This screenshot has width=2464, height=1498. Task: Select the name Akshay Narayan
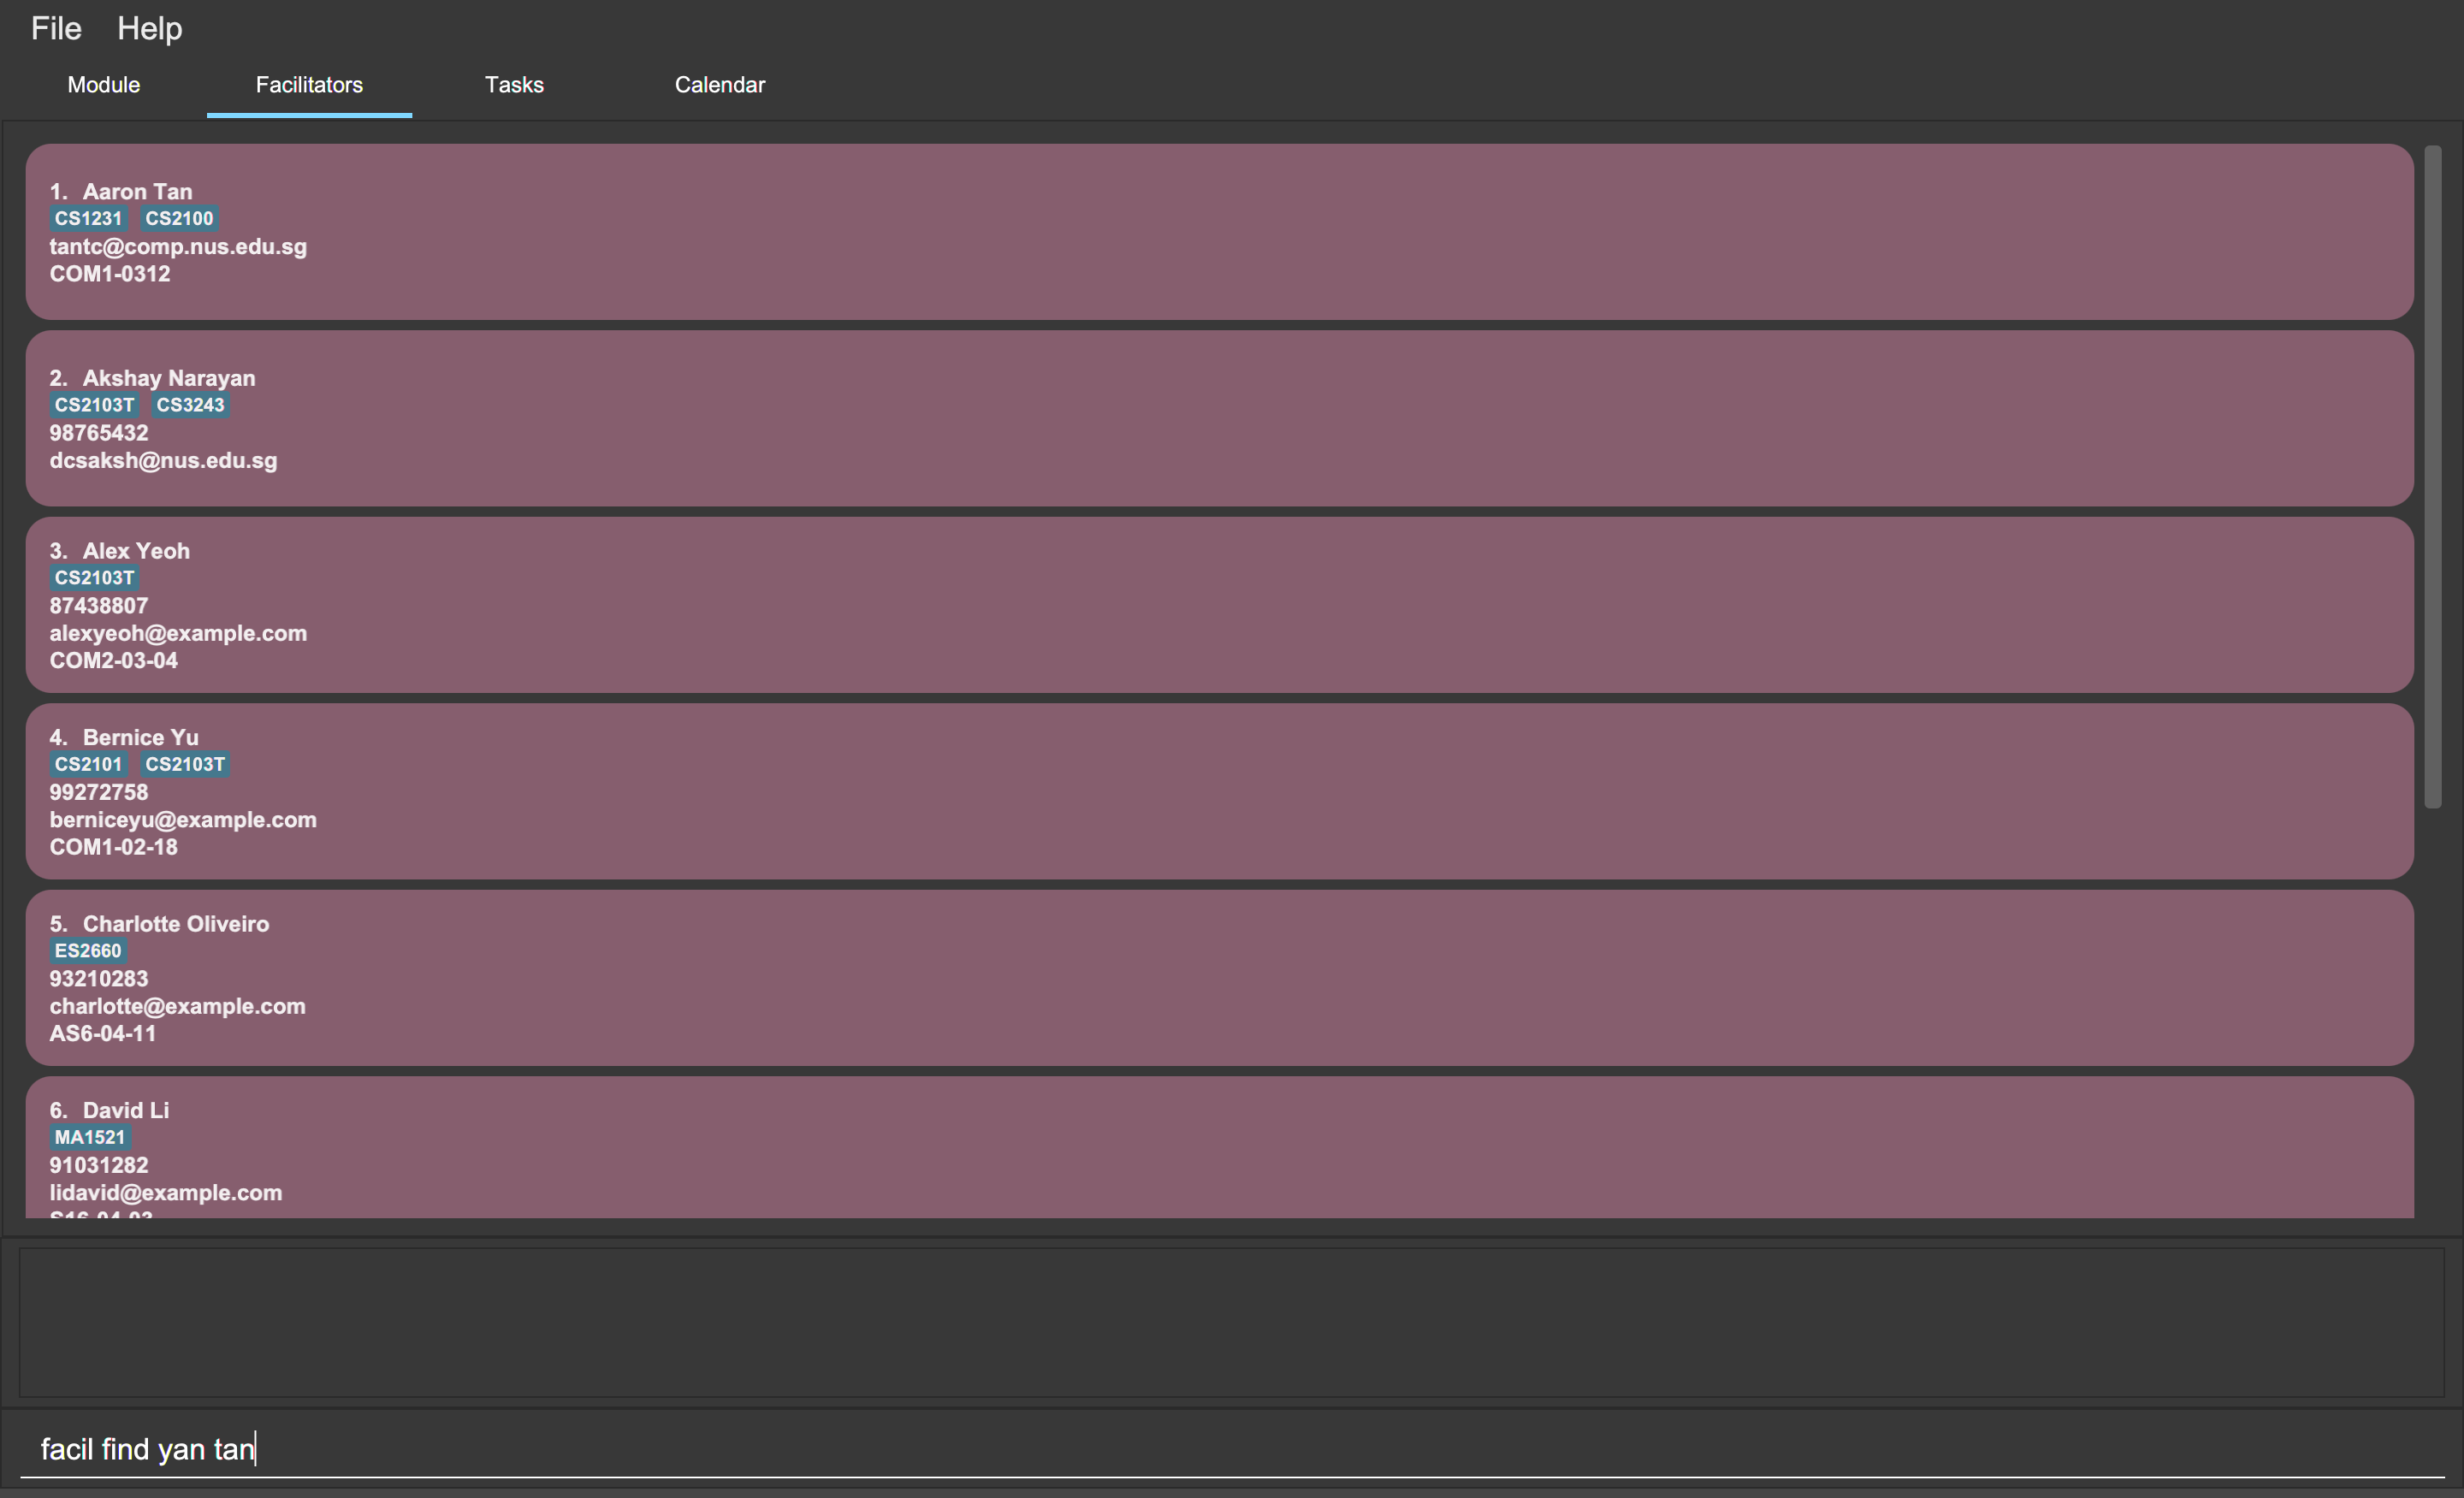[169, 378]
